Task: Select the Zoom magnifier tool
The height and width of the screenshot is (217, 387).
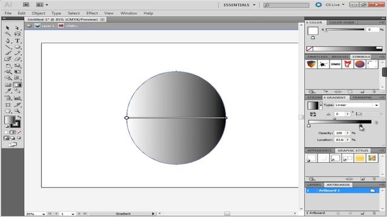Action: click(17, 111)
